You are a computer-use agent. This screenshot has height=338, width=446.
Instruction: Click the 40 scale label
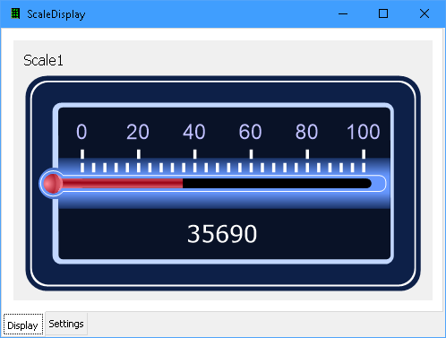tap(194, 132)
